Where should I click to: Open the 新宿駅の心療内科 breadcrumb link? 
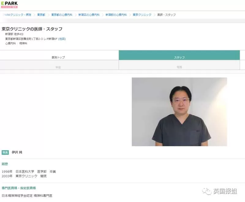click(x=116, y=15)
